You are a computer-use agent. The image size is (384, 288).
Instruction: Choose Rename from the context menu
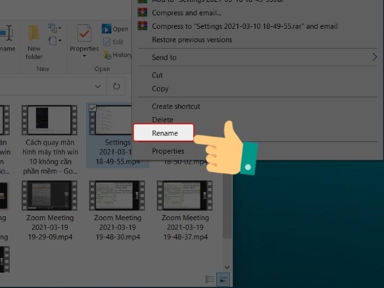pyautogui.click(x=164, y=133)
